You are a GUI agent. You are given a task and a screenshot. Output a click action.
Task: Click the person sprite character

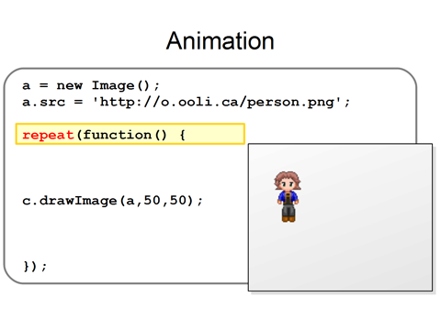(288, 196)
